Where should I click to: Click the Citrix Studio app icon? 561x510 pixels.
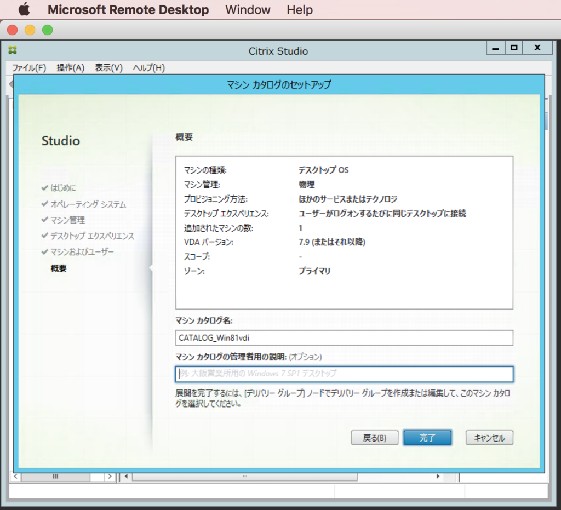point(13,50)
